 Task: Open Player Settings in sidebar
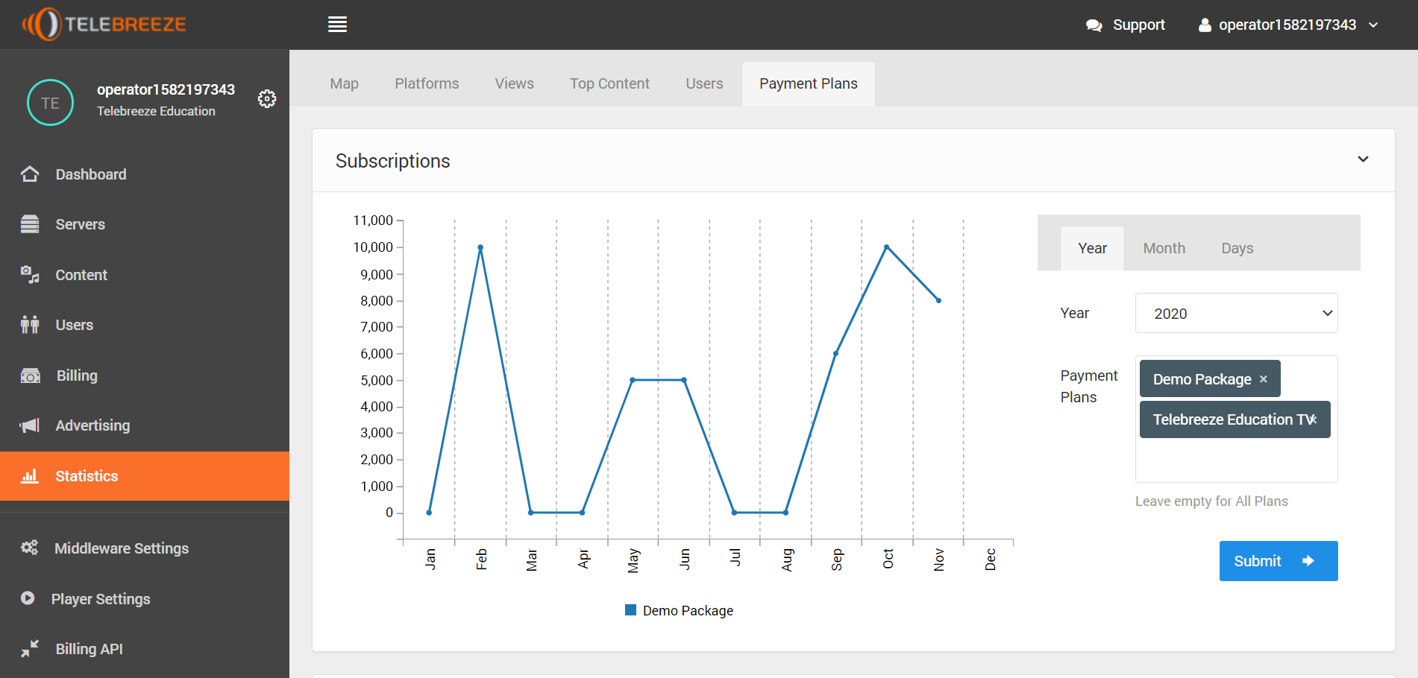145,599
